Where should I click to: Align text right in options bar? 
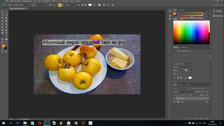point(85,5)
